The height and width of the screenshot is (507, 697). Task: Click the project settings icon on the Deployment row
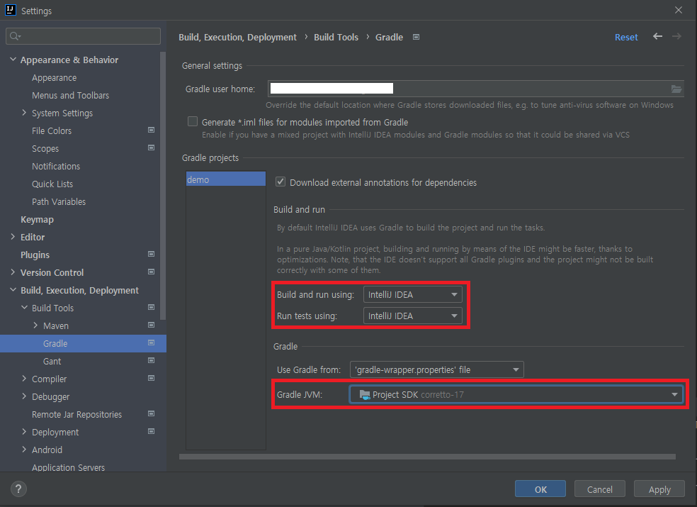pyautogui.click(x=151, y=431)
